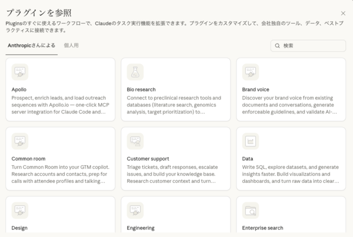Image resolution: width=353 pixels, height=237 pixels.
Task: Click the Data chart icon
Action: pyautogui.click(x=251, y=141)
